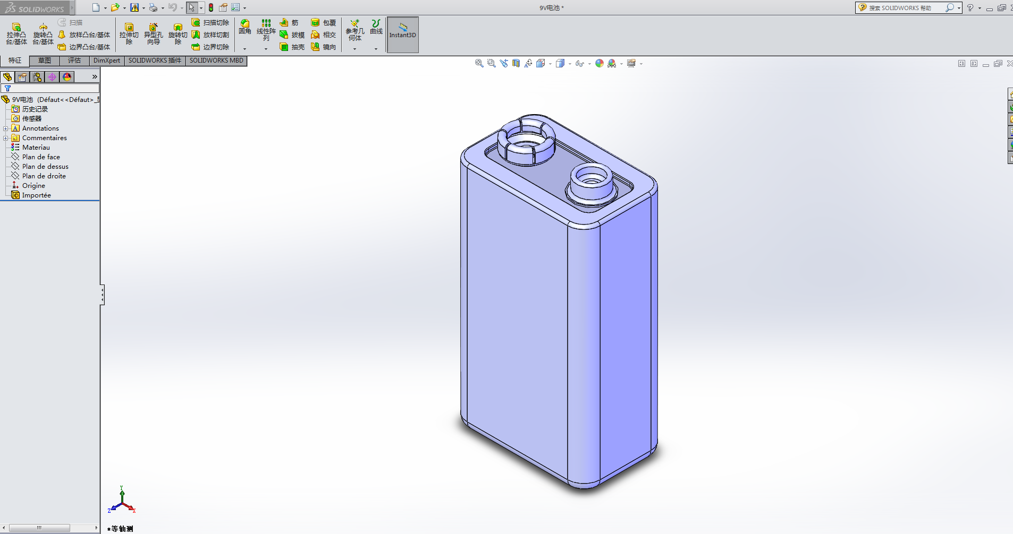The height and width of the screenshot is (534, 1013).
Task: Click the 旋转凸台/基体 revolve boss tool
Action: pos(43,34)
